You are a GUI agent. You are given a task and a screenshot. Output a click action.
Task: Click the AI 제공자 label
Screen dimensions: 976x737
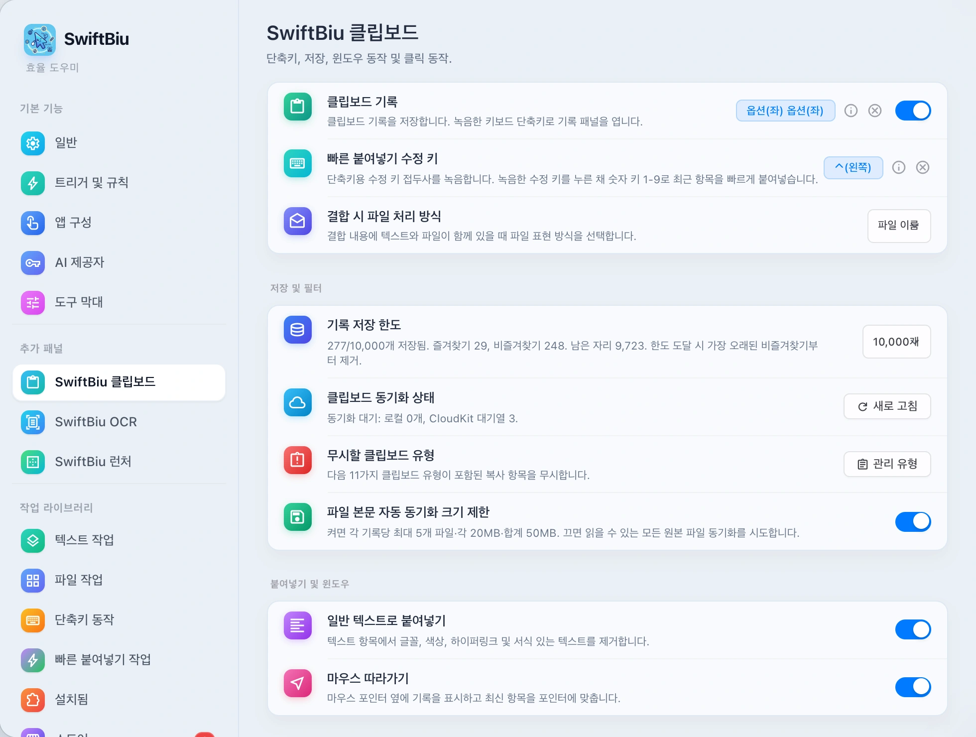(x=80, y=262)
